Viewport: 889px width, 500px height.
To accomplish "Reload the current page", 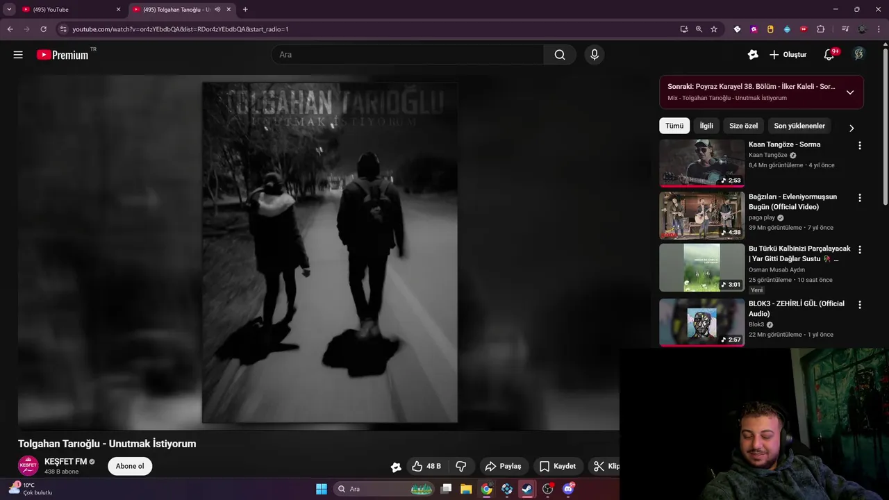I will [x=43, y=29].
